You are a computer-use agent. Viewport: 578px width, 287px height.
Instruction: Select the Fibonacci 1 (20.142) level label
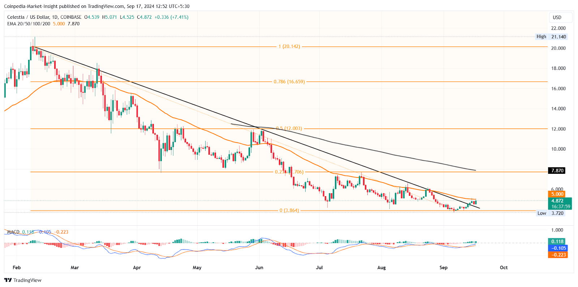tap(289, 47)
